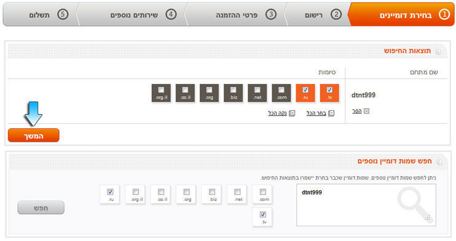Click the domain names search text area

tap(366, 205)
